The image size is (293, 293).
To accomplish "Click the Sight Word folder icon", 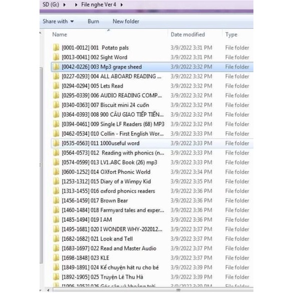I will [x=56, y=57].
